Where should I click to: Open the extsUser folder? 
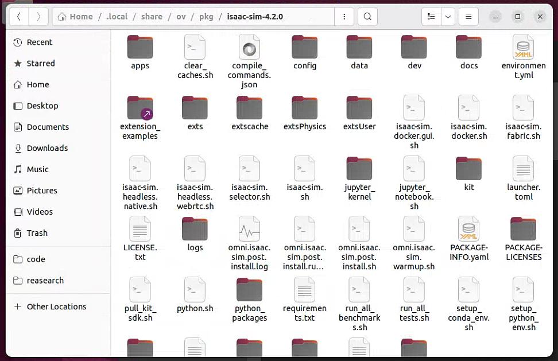359,113
